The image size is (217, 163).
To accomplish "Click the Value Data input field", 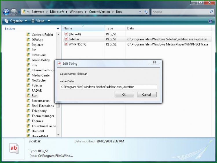I will (108, 87).
